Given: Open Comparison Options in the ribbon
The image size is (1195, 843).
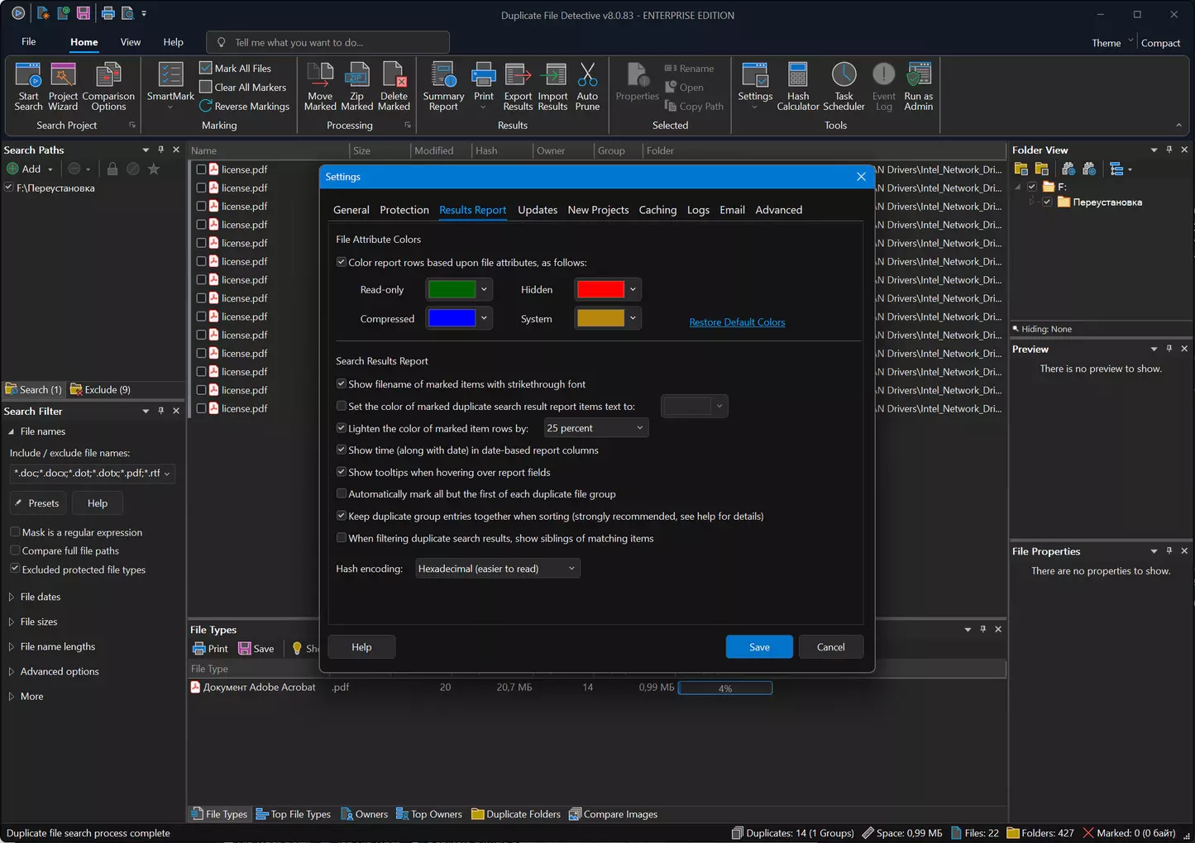Looking at the screenshot, I should (x=108, y=86).
